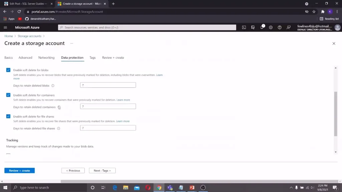The image size is (342, 192).
Task: Open the Chrome three-dot menu
Action: 337,12
